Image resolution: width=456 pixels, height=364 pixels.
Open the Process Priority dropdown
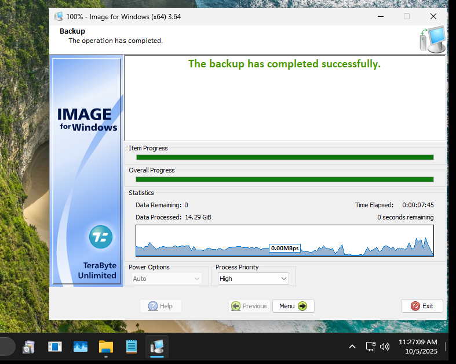253,279
